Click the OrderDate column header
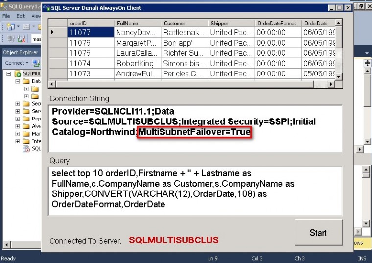 point(318,23)
